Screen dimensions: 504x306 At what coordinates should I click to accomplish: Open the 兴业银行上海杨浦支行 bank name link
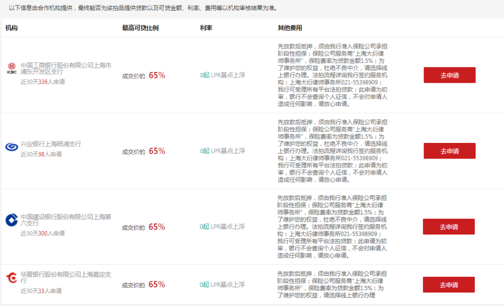pos(50,144)
